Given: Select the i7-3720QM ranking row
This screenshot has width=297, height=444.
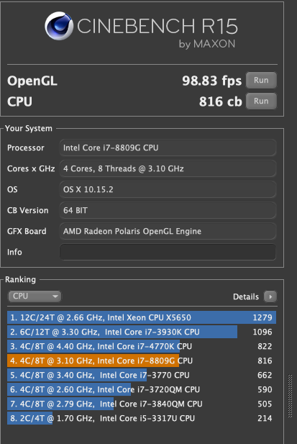Looking at the screenshot, I should (x=142, y=389).
